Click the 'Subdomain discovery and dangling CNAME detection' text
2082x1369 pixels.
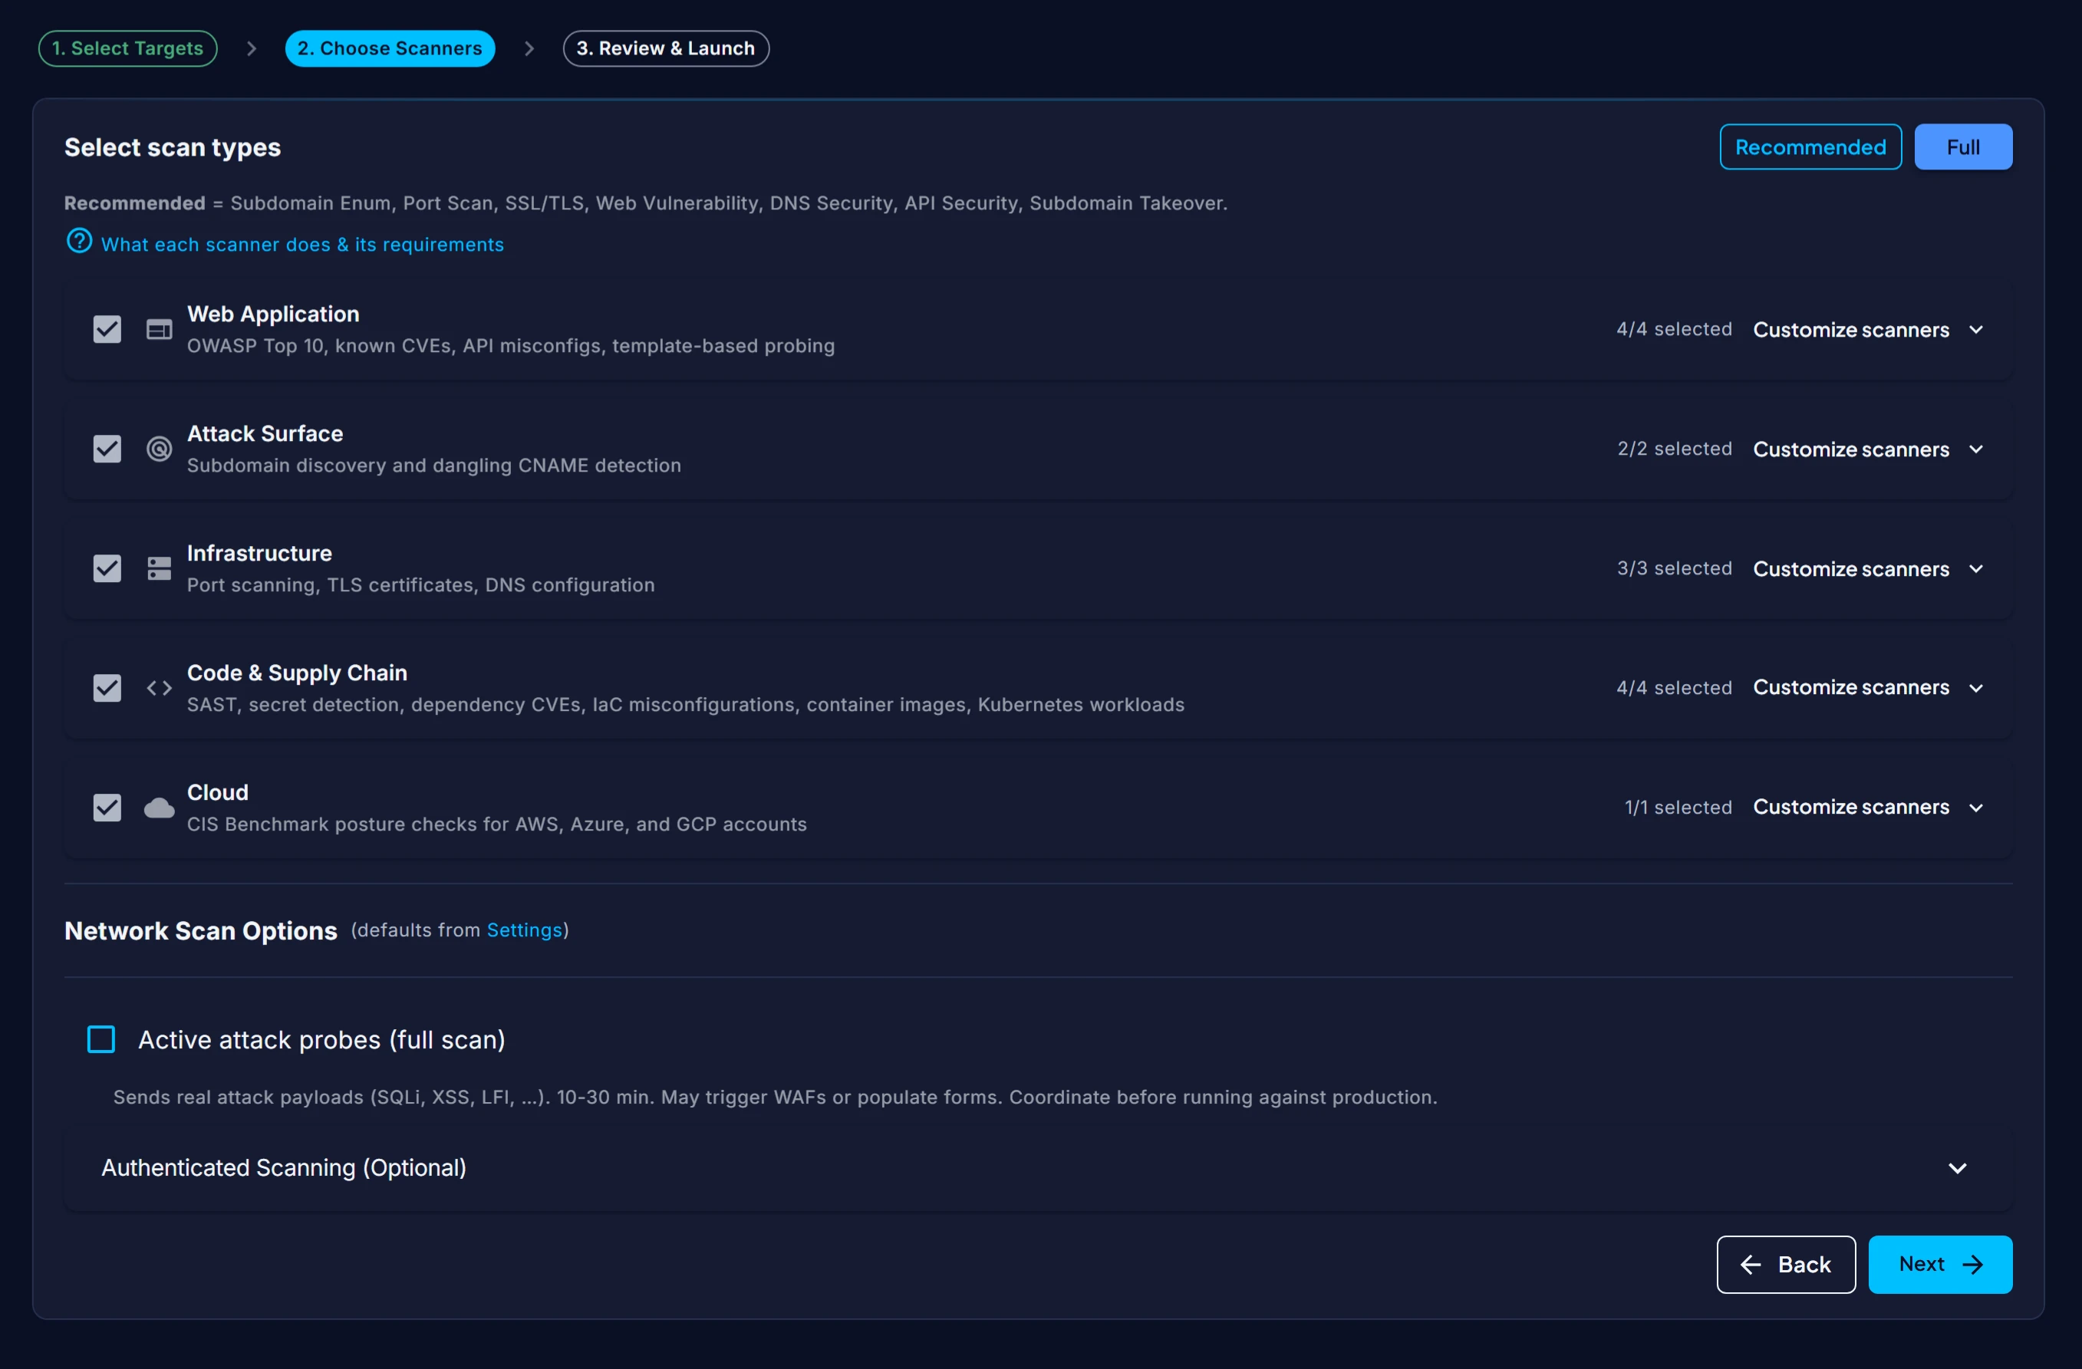click(x=434, y=466)
